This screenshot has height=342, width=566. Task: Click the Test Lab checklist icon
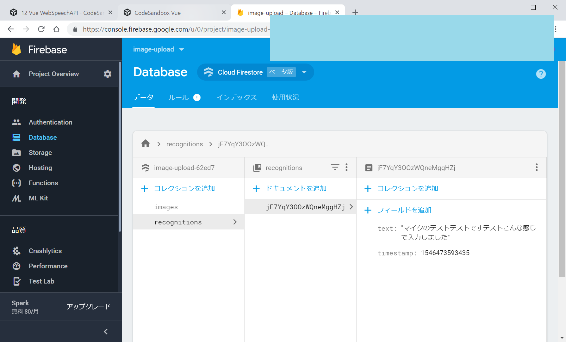[17, 281]
